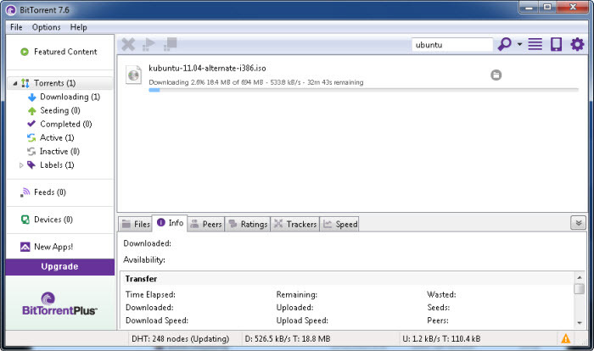Click the stop button beside kubuntu torrent
Image resolution: width=594 pixels, height=351 pixels.
[x=496, y=75]
